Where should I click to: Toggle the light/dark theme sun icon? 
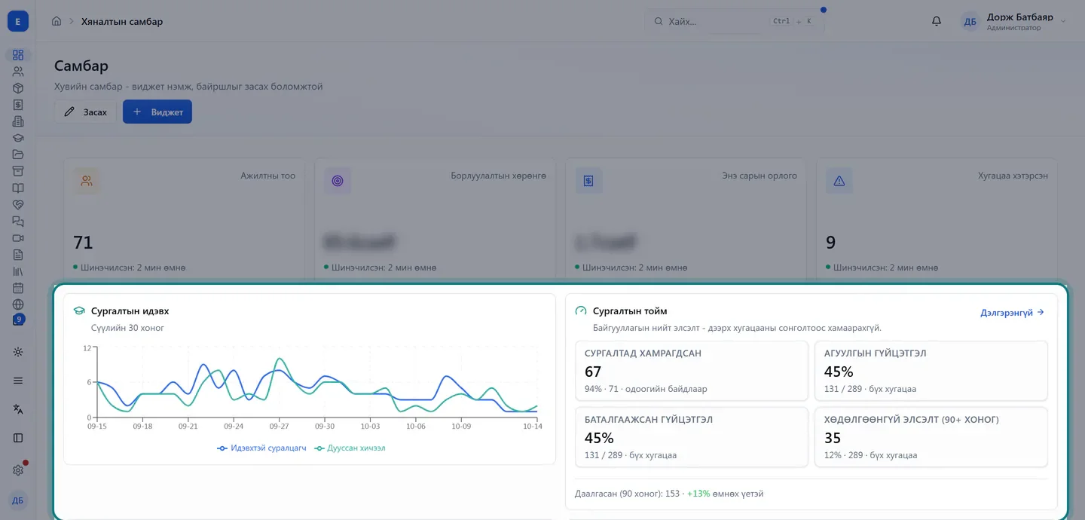(x=18, y=352)
